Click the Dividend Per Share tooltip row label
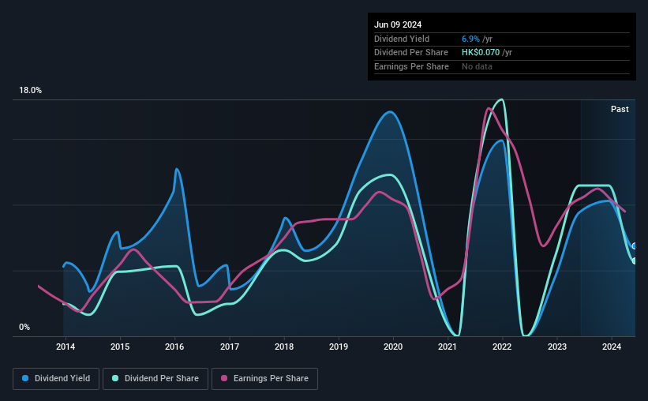 pyautogui.click(x=410, y=53)
